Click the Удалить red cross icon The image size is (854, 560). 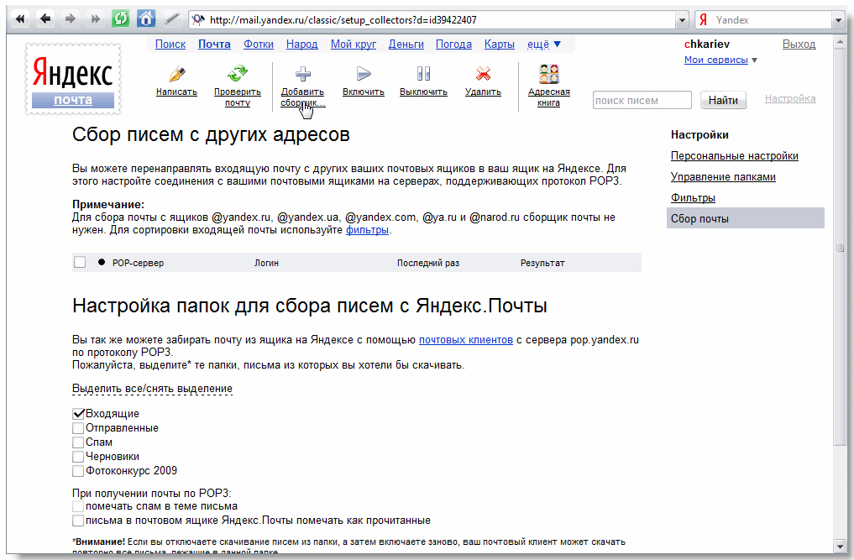(483, 74)
